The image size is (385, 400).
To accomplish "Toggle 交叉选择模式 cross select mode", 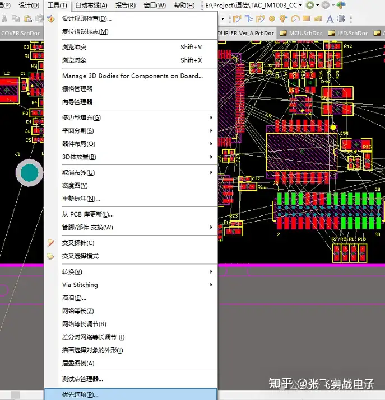I will (x=80, y=256).
